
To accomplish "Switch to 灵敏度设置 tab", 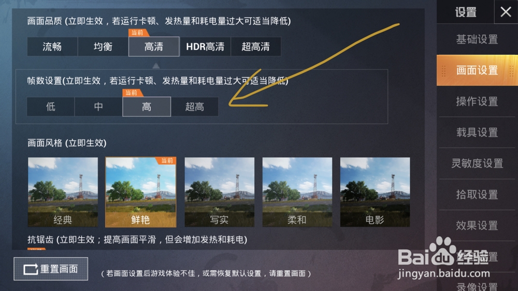I will 477,164.
